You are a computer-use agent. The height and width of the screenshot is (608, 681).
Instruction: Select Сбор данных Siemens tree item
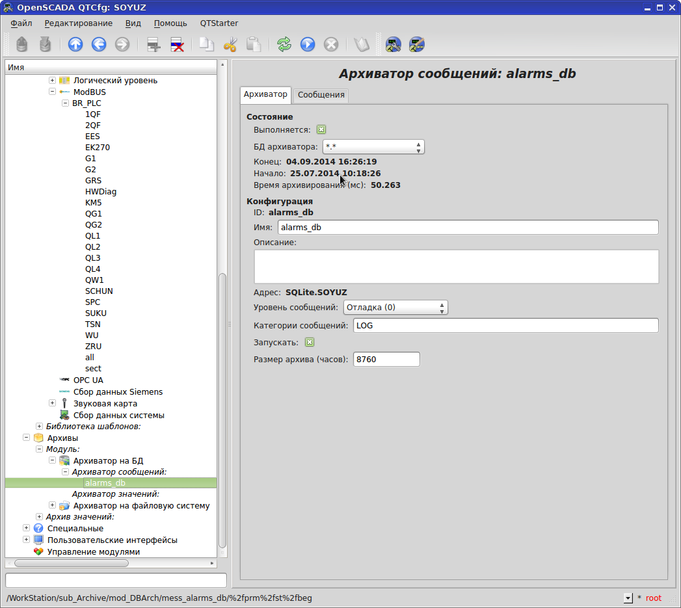[x=118, y=391]
